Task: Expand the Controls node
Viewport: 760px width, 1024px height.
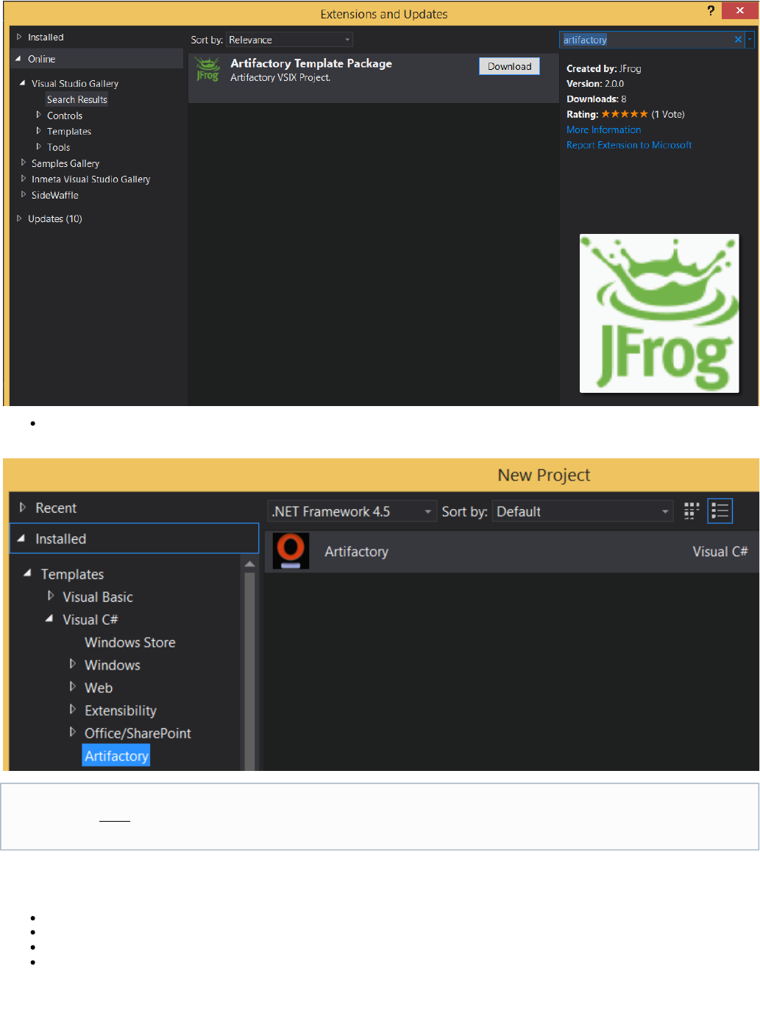Action: [x=38, y=115]
